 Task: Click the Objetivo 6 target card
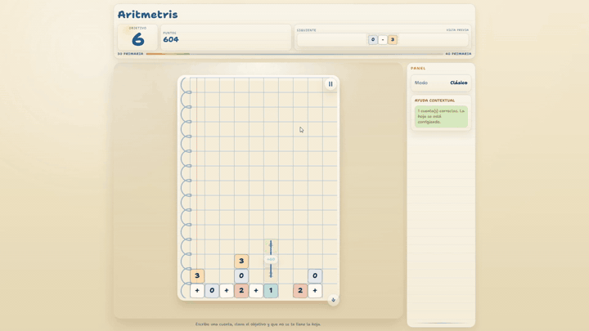coord(137,38)
